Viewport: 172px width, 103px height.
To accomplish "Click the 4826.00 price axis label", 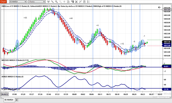I will point(167,26).
